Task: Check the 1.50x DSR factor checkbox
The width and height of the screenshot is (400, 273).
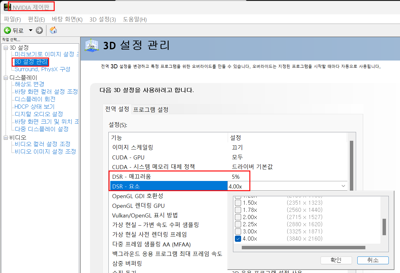Action: 238,202
